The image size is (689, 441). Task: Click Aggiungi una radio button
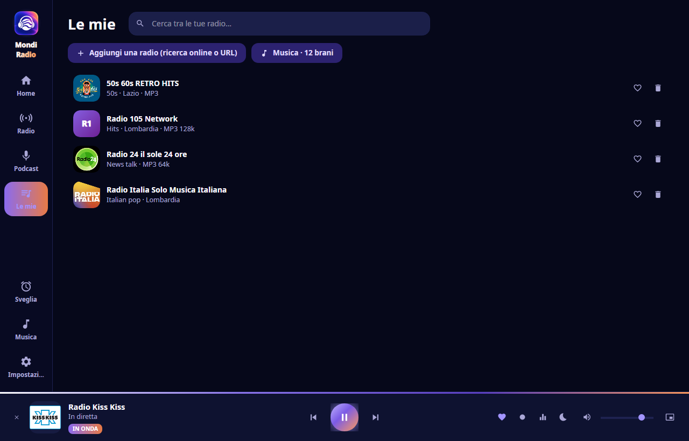click(157, 53)
